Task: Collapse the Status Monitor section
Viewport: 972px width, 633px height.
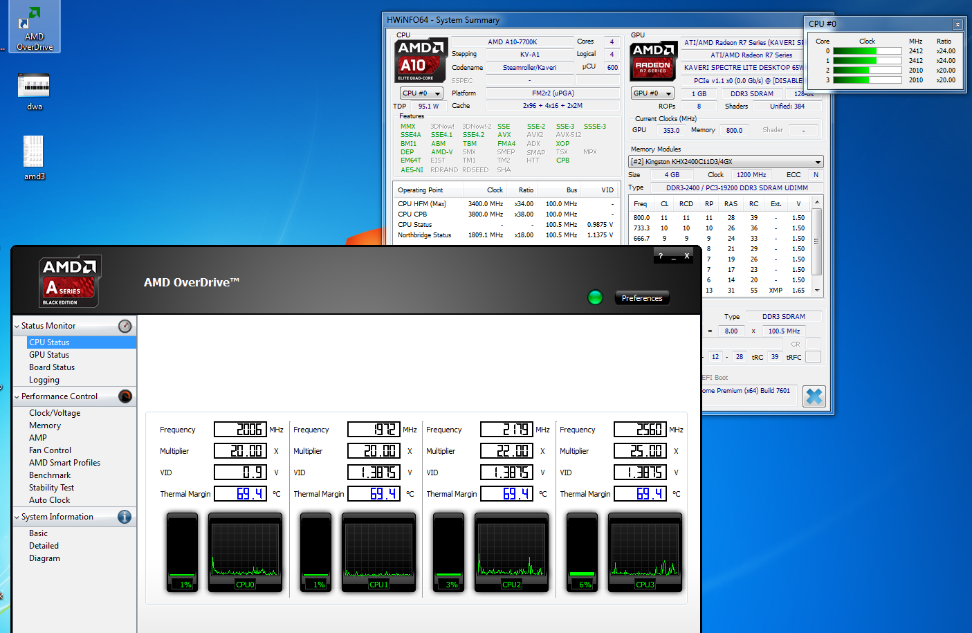Action: coord(17,326)
